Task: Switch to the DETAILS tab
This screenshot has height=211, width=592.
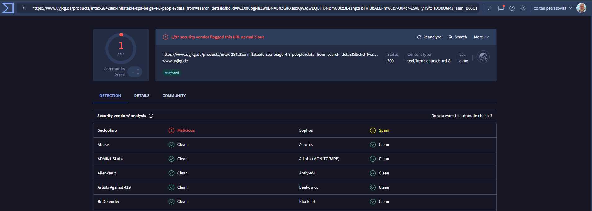Action: click(142, 96)
